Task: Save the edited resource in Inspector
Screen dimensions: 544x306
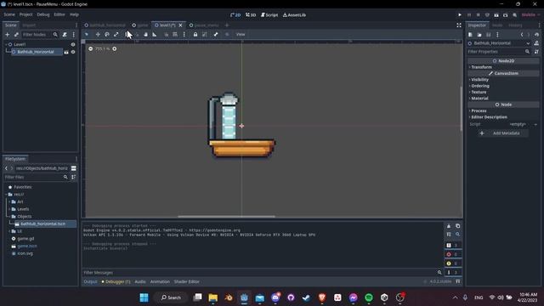Action: click(489, 35)
